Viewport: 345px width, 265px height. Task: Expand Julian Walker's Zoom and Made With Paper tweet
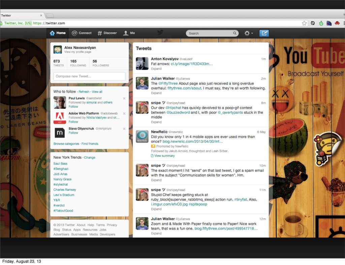[156, 233]
